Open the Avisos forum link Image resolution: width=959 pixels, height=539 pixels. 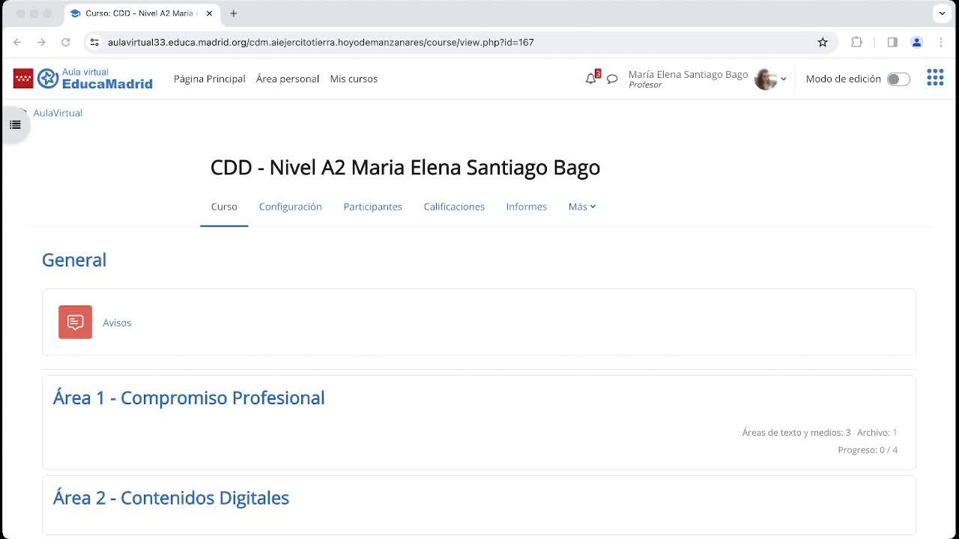pos(117,323)
